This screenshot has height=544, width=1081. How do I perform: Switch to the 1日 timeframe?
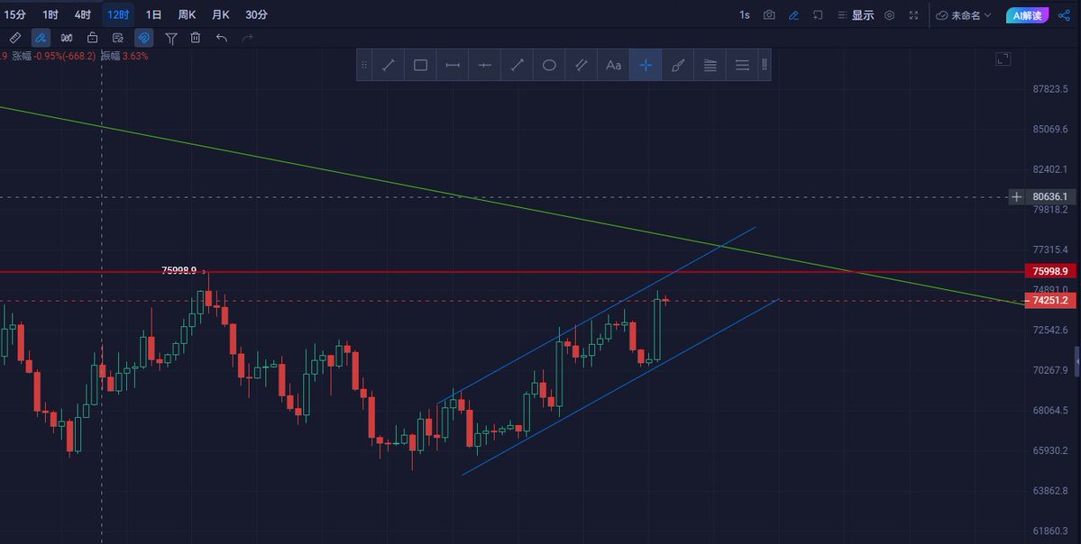click(x=153, y=14)
